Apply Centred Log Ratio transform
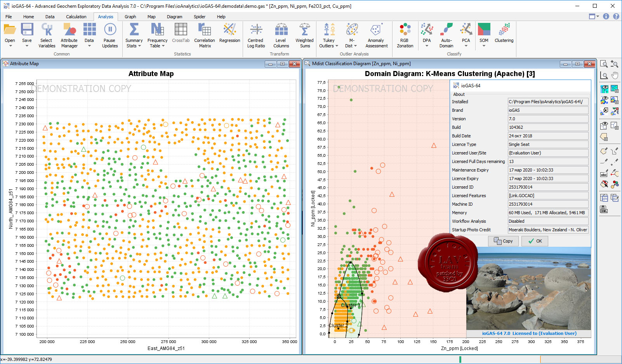The height and width of the screenshot is (364, 622). 256,35
